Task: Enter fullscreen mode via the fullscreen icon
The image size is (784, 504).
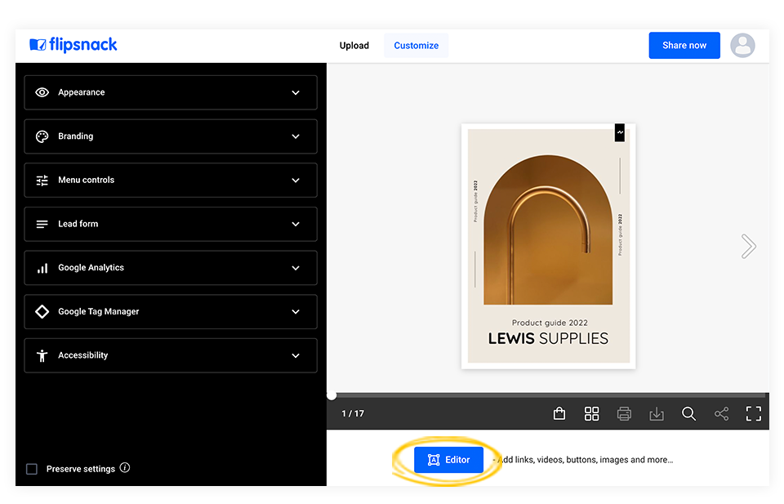Action: point(753,413)
